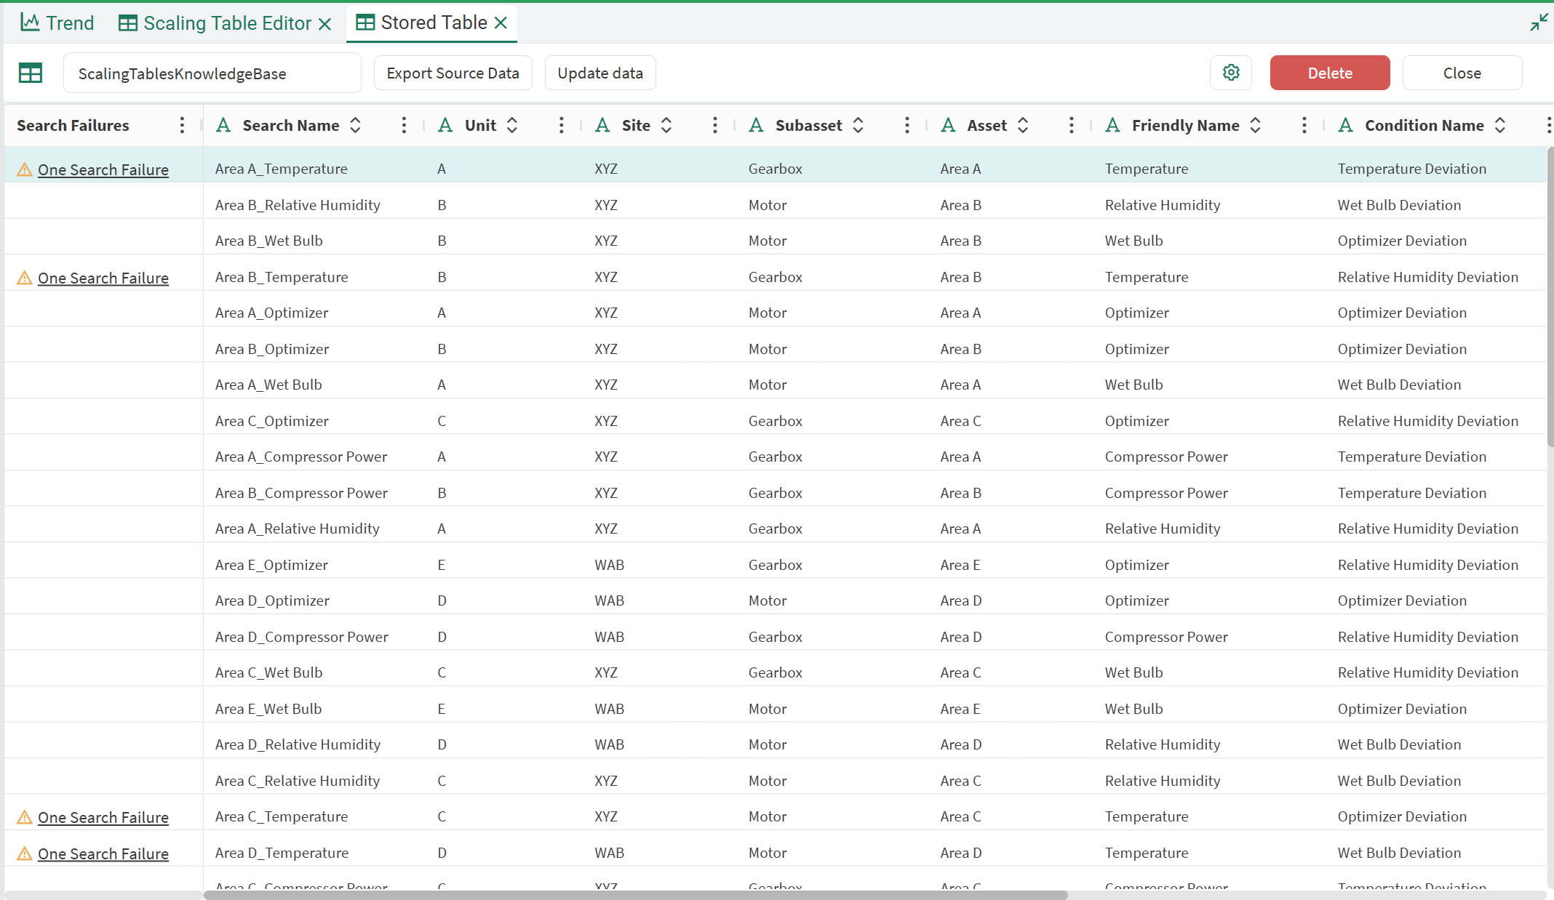Toggle sort on Site column
The width and height of the screenshot is (1554, 900).
[x=666, y=125]
